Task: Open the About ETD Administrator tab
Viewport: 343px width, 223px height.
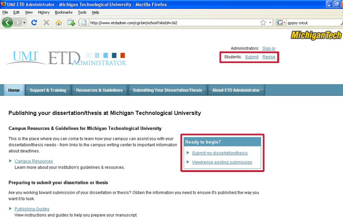Action: click(x=236, y=90)
